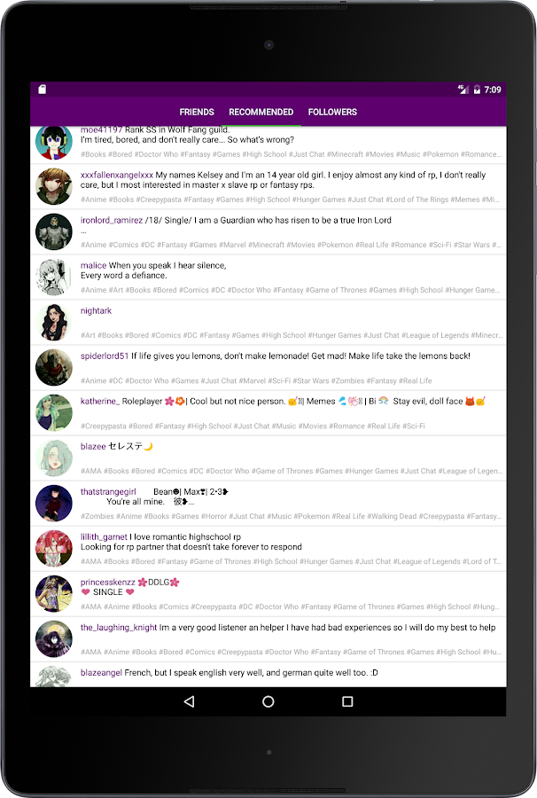
Task: Tap katherine_ green-haired avatar
Action: pyautogui.click(x=54, y=412)
